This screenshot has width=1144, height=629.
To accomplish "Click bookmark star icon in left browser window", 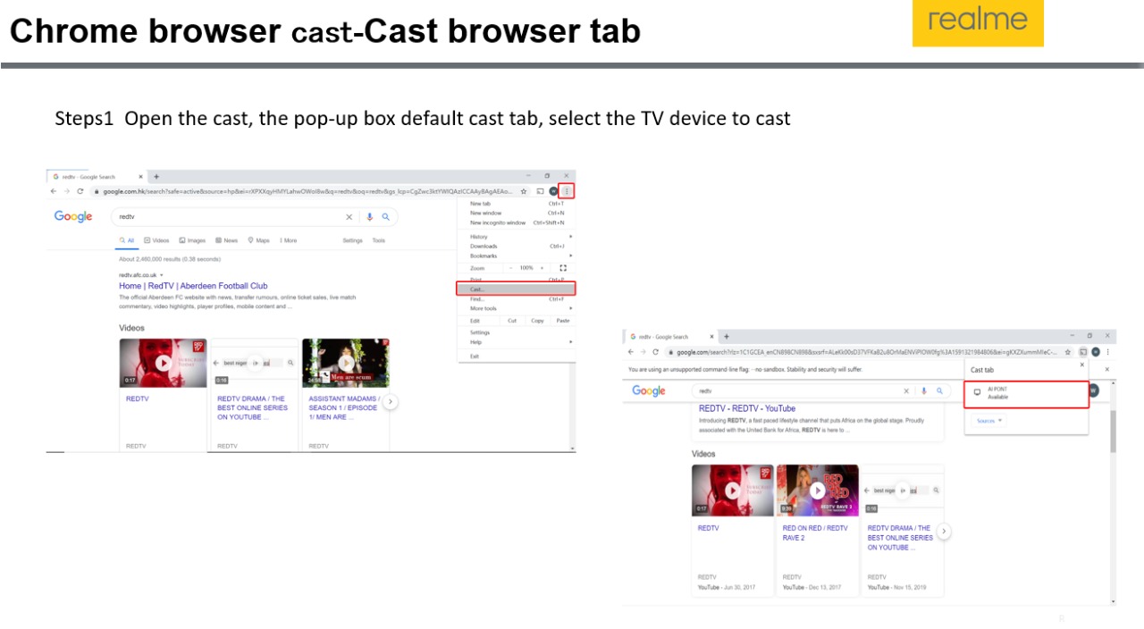I will 525,191.
